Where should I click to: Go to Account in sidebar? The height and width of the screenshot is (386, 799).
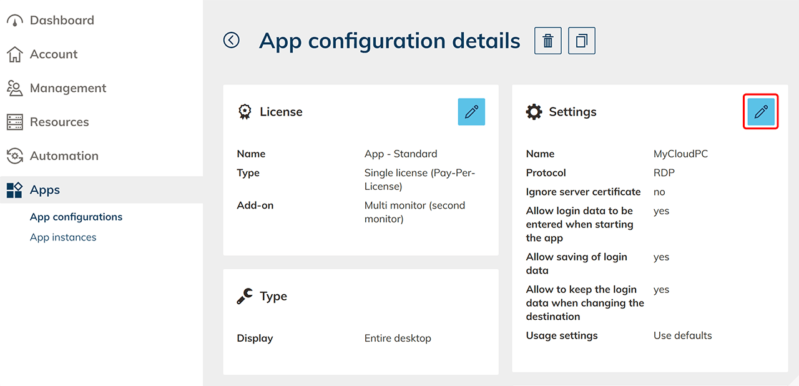pos(54,54)
